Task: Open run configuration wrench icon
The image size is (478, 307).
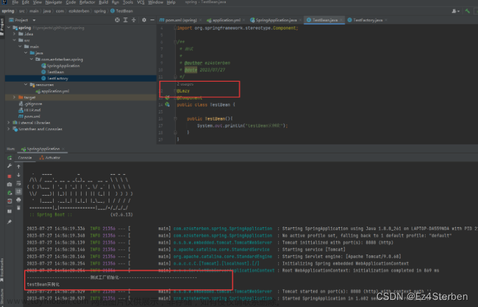Action: click(x=10, y=166)
